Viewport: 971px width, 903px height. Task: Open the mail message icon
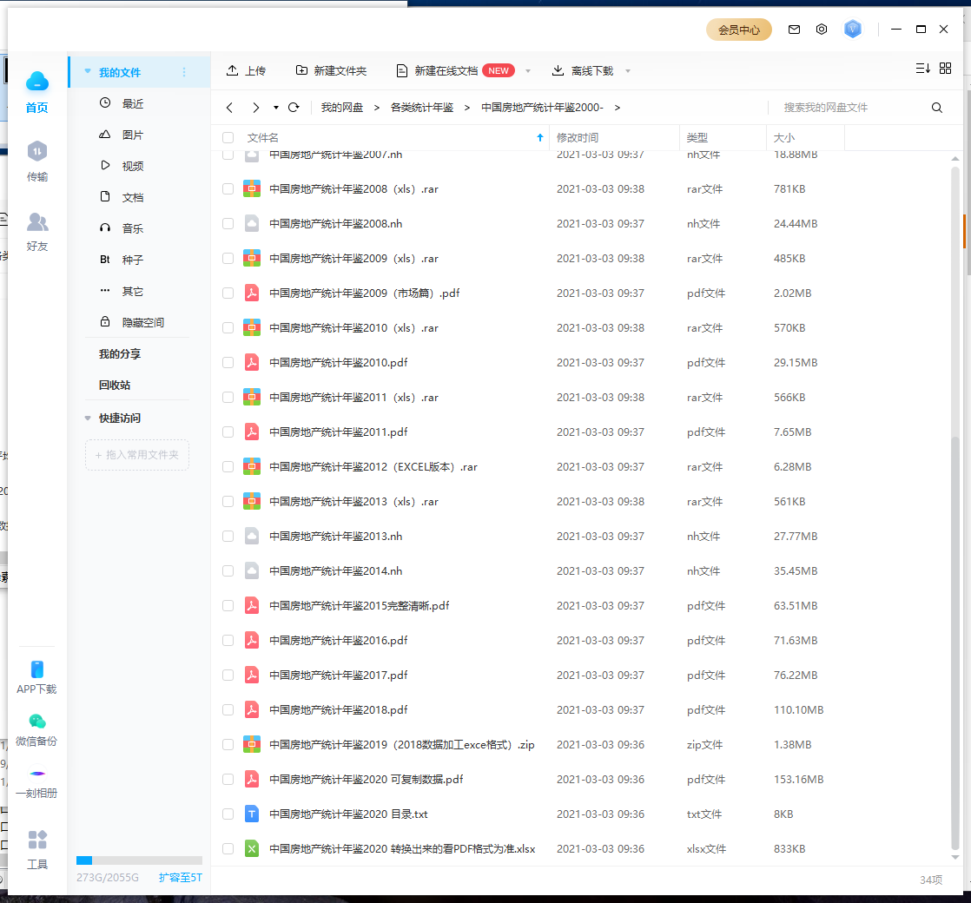794,30
